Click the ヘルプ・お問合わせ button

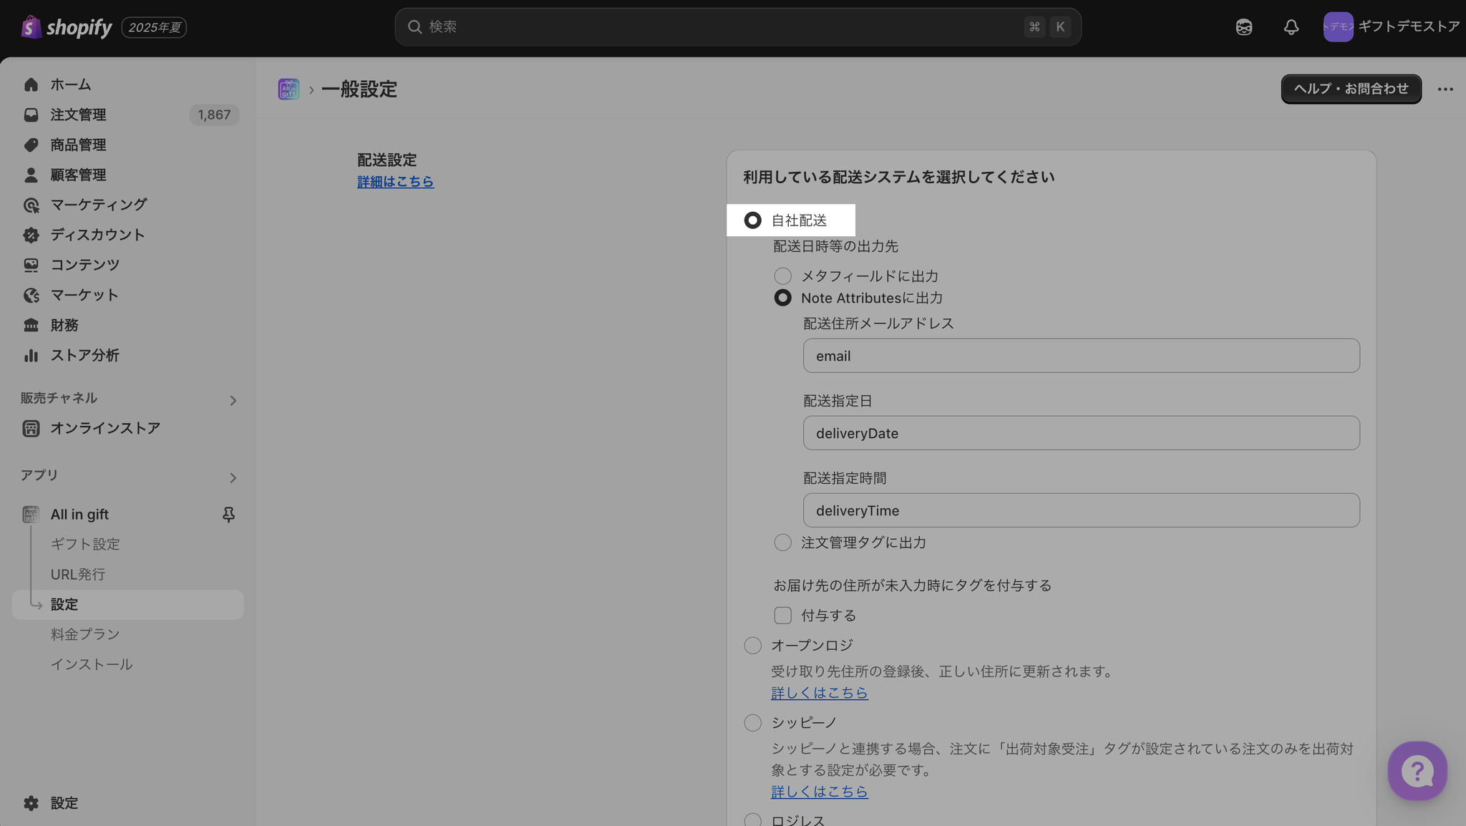coord(1351,89)
